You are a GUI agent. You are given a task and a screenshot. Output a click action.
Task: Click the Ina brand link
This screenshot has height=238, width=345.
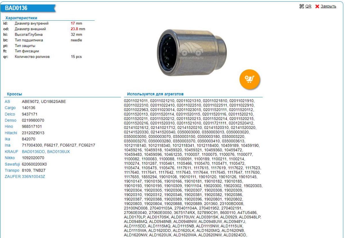[x=7, y=145]
